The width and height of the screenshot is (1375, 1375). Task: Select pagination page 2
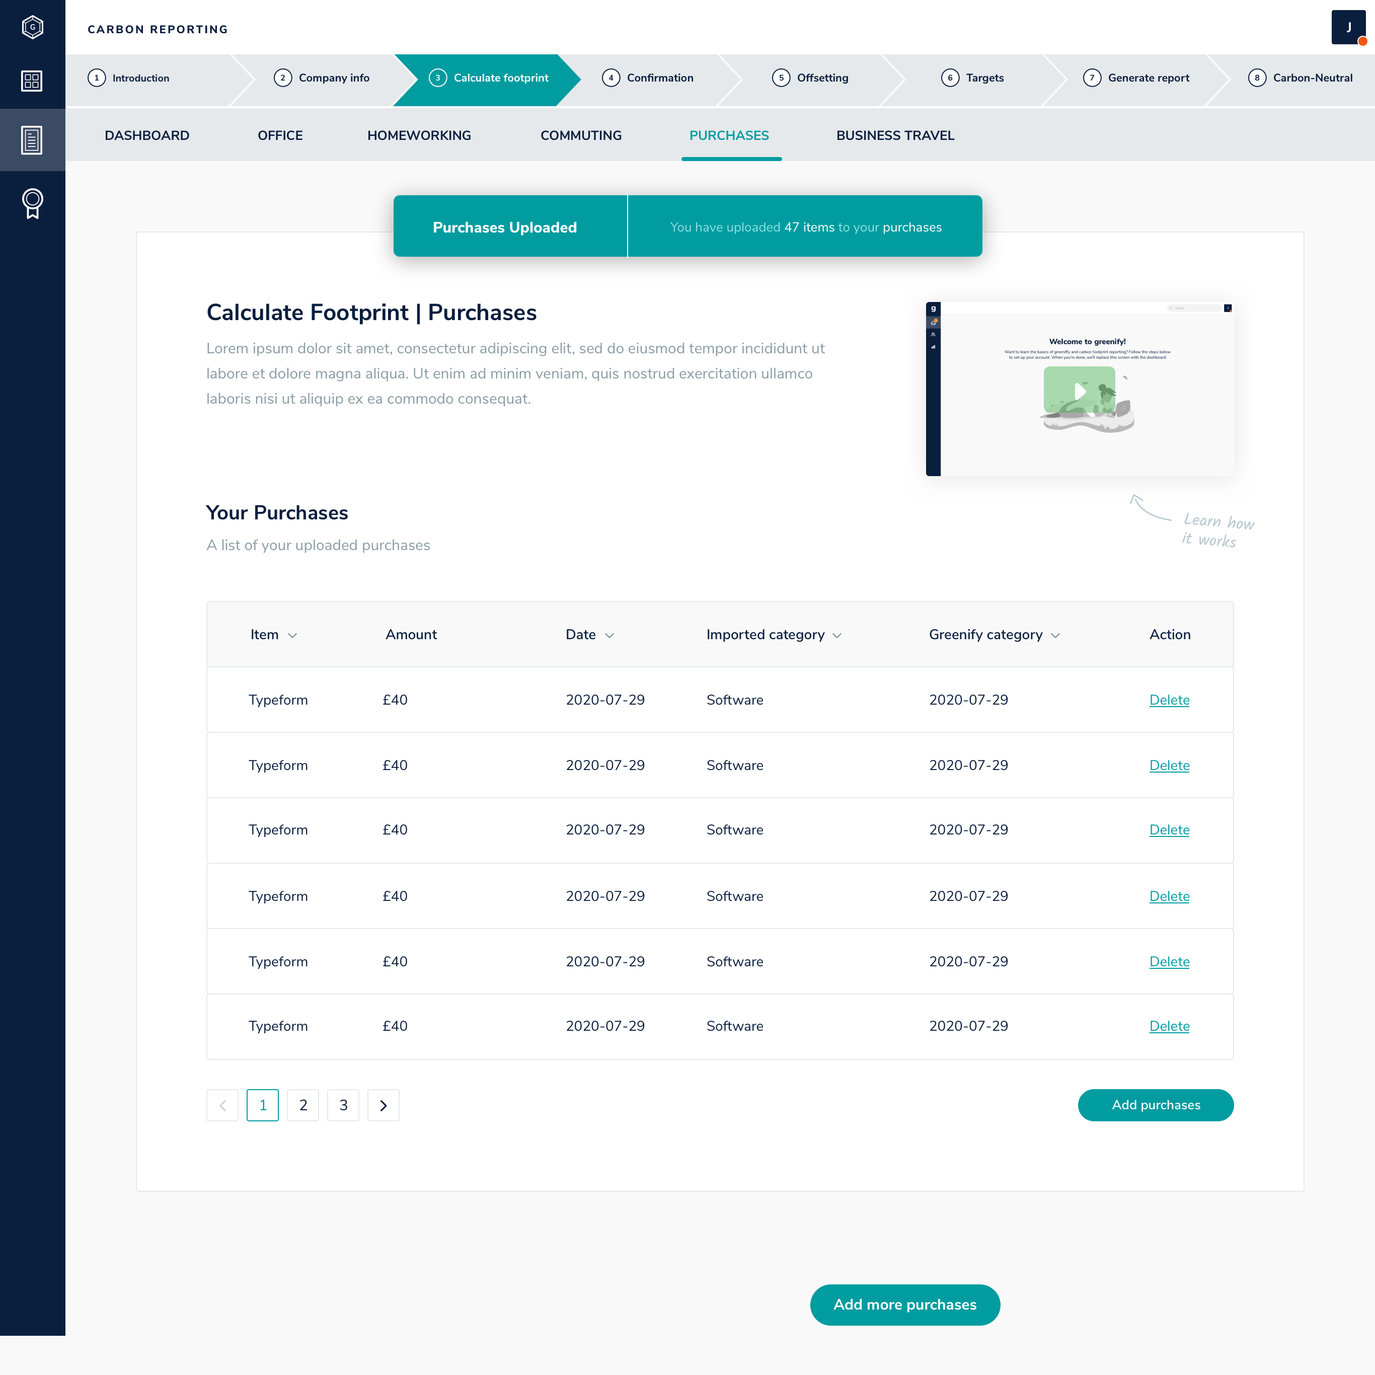(x=303, y=1105)
